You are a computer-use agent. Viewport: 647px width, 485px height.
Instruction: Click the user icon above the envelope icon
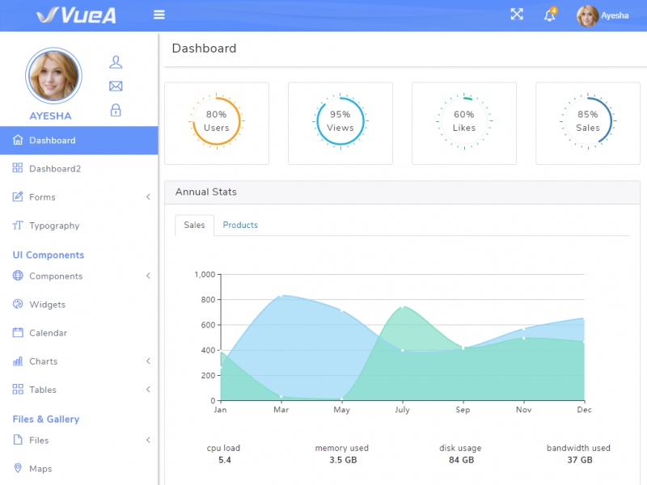pyautogui.click(x=115, y=61)
